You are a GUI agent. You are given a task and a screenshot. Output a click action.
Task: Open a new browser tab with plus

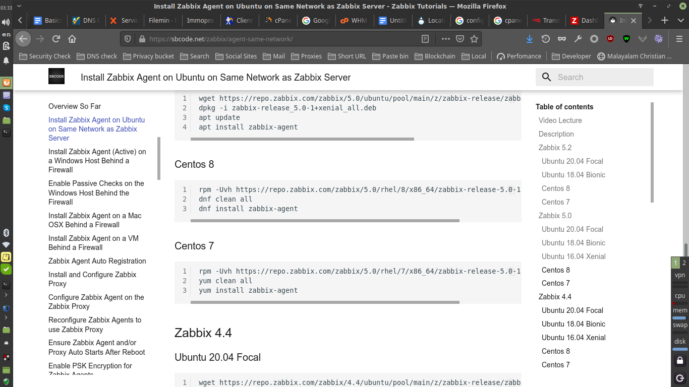pyautogui.click(x=665, y=20)
